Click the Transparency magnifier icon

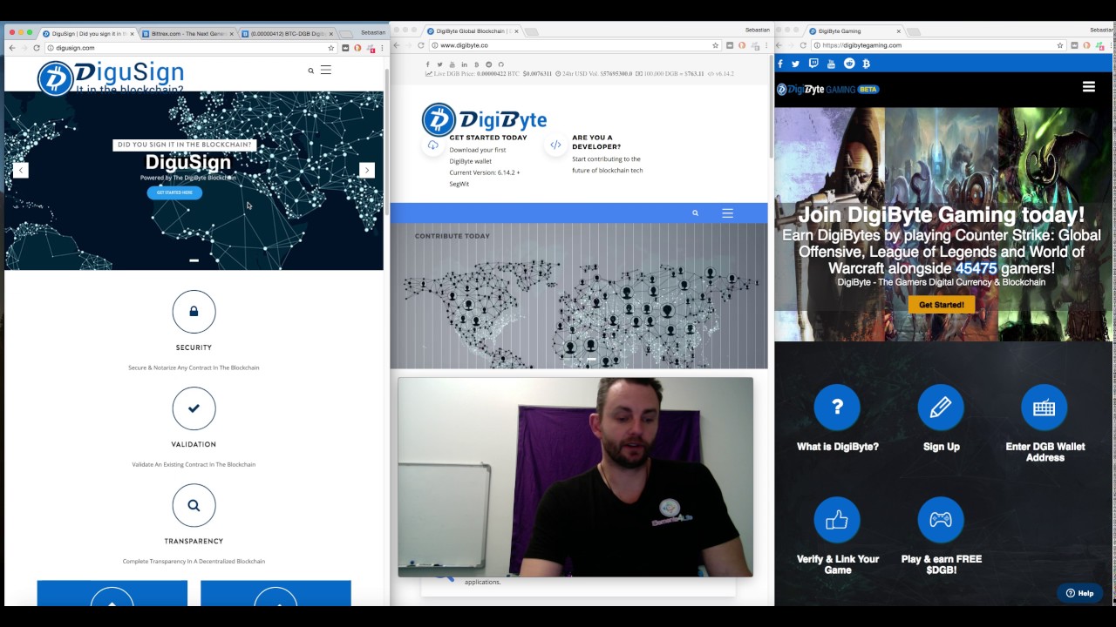point(194,505)
